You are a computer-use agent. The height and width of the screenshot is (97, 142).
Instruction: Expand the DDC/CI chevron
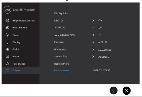click(93, 20)
